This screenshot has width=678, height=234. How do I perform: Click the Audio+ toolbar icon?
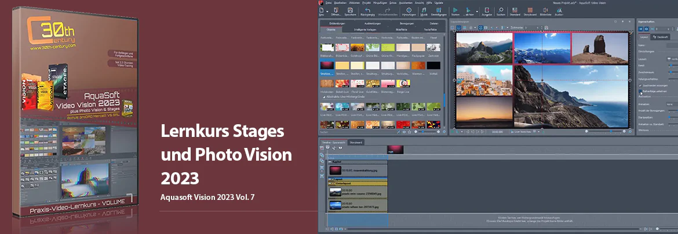pyautogui.click(x=559, y=11)
